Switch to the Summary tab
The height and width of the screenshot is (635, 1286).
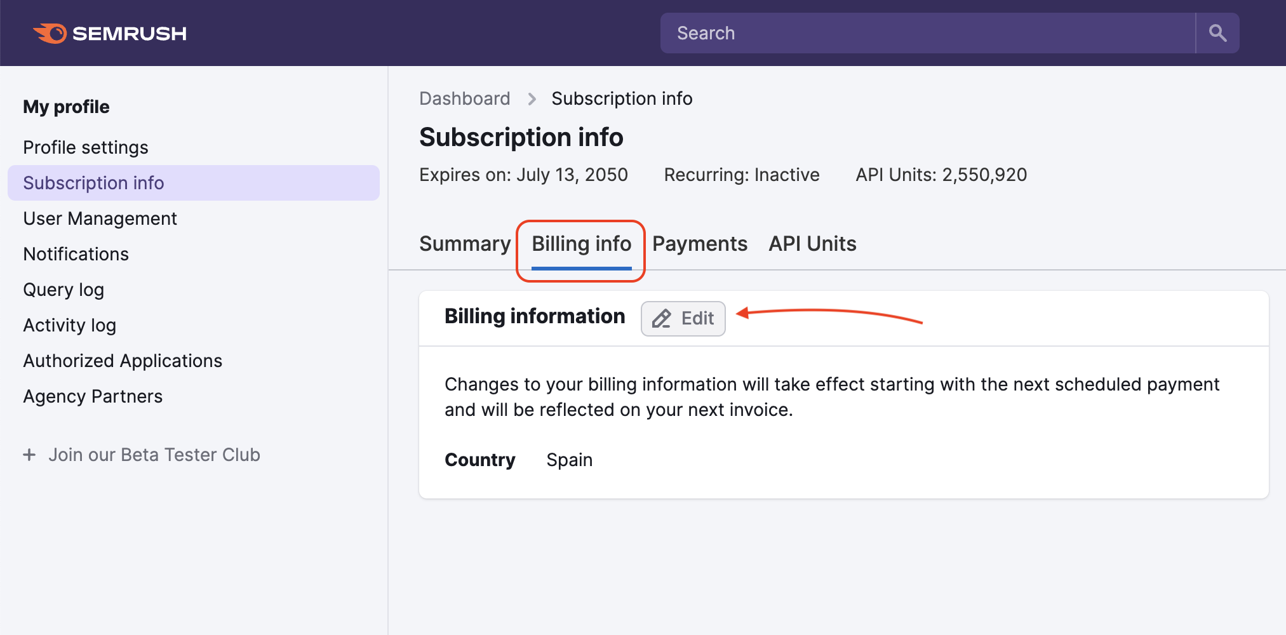pyautogui.click(x=465, y=243)
